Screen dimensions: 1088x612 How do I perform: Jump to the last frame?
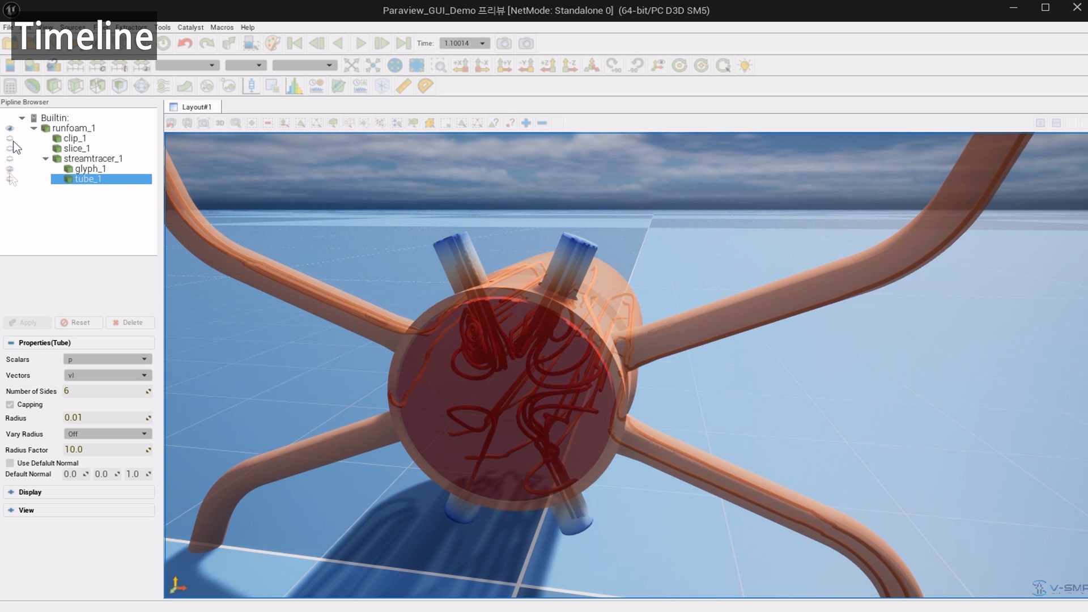coord(403,43)
